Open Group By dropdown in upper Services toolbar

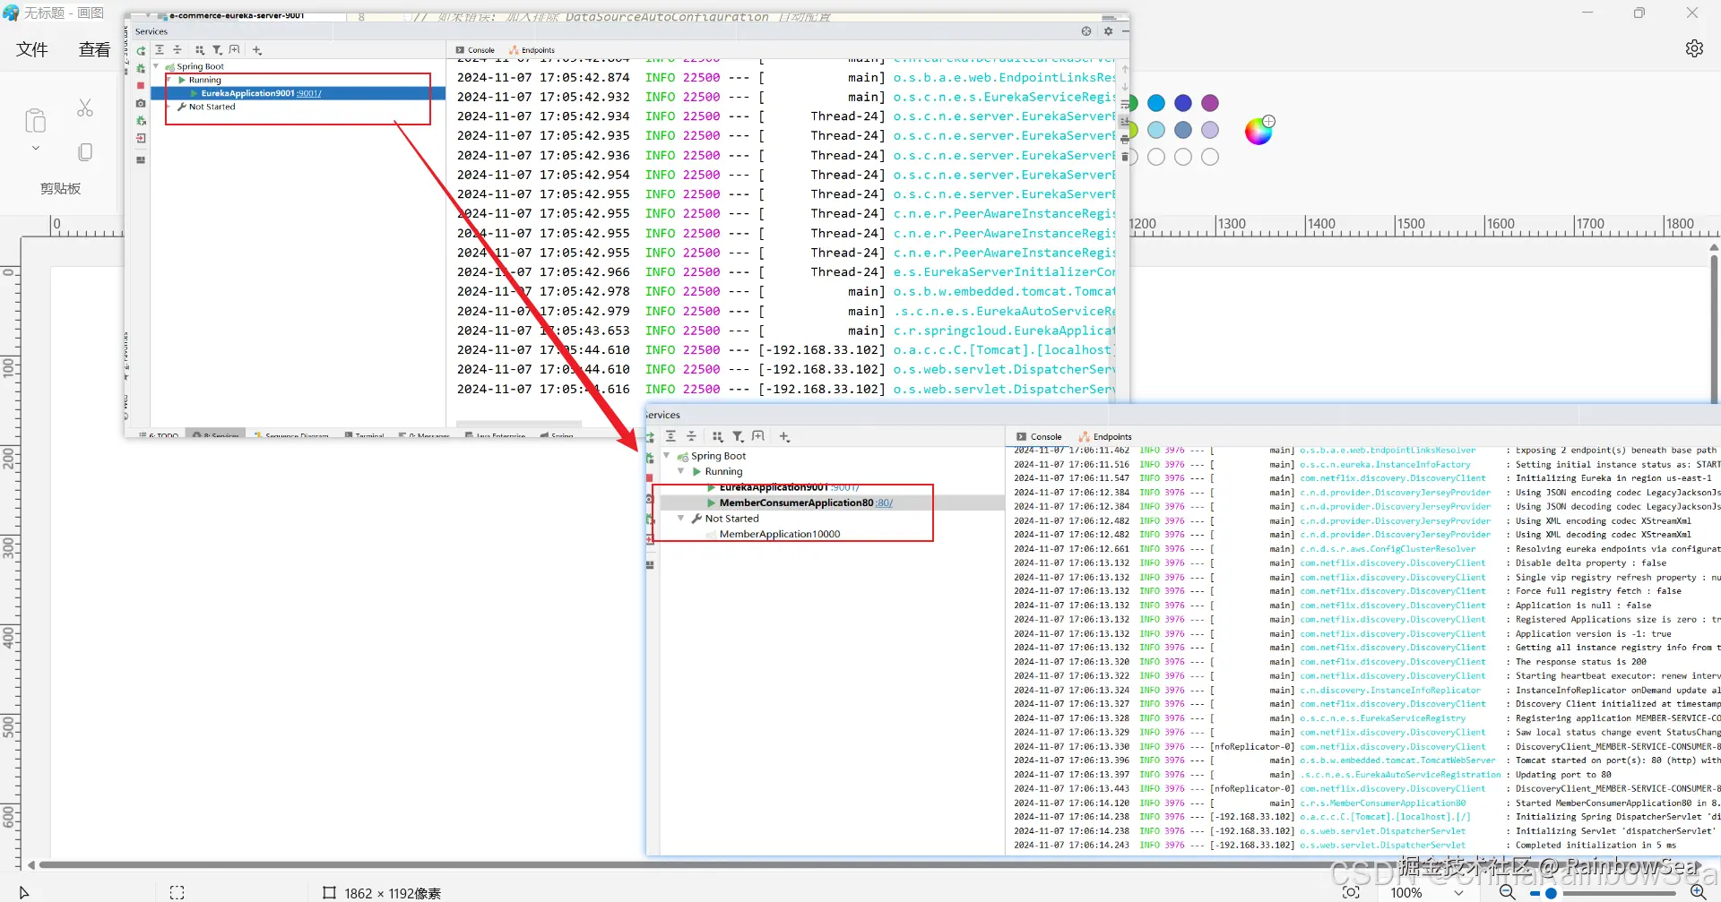coord(200,50)
